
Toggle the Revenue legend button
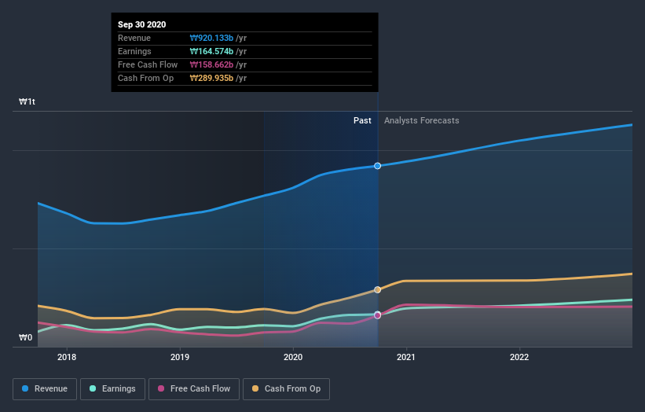[45, 389]
